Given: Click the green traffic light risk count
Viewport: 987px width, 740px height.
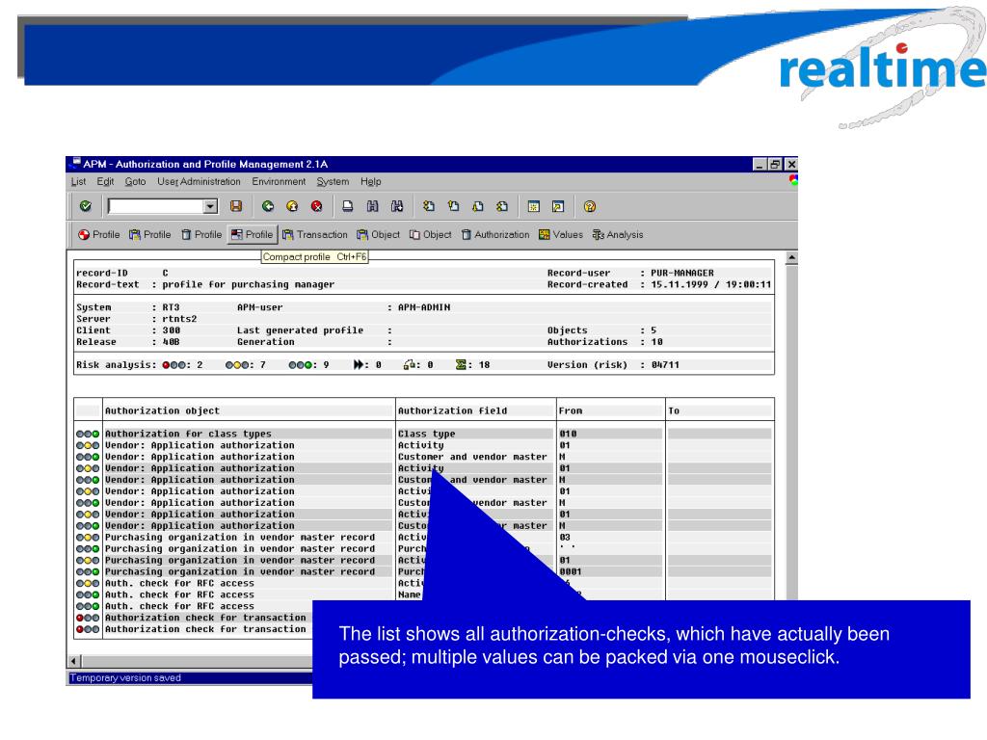Looking at the screenshot, I should coord(308,365).
